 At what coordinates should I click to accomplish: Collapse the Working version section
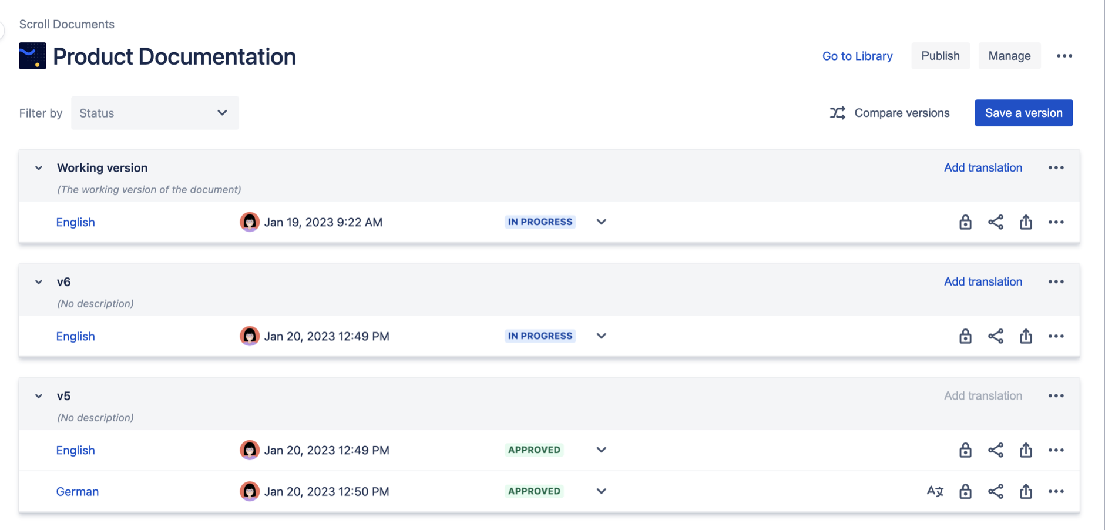38,168
